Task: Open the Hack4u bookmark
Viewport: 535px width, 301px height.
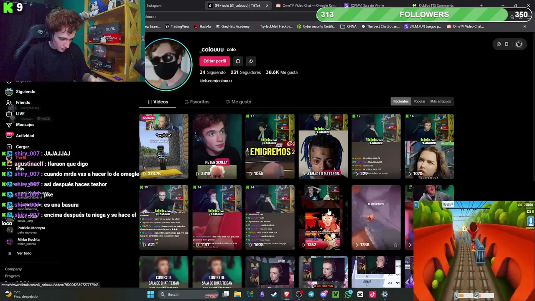Action: (202, 26)
